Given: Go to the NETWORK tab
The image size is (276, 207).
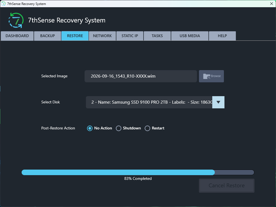Looking at the screenshot, I should [x=103, y=36].
